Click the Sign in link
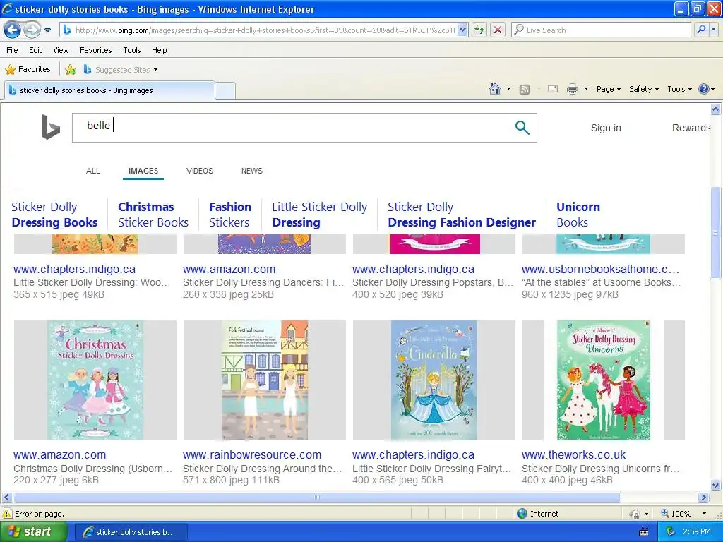This screenshot has width=723, height=542. point(606,128)
